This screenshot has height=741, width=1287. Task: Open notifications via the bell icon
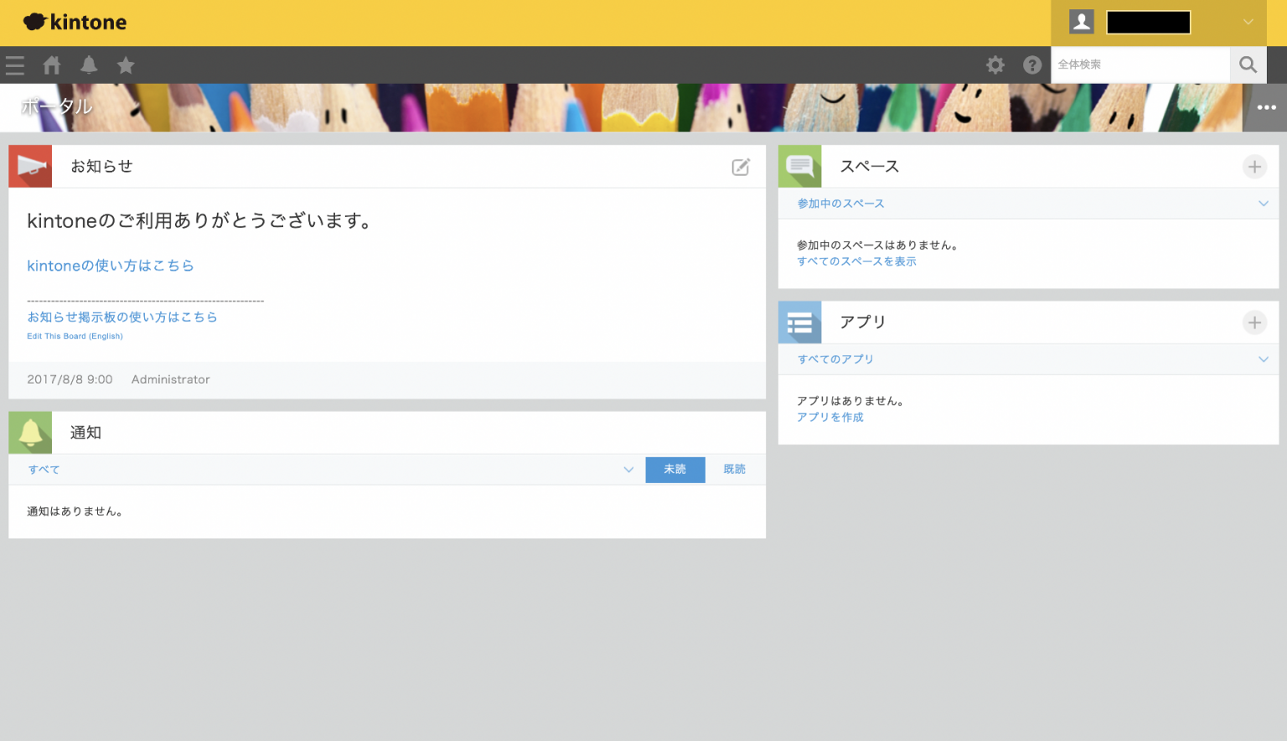[x=89, y=65]
